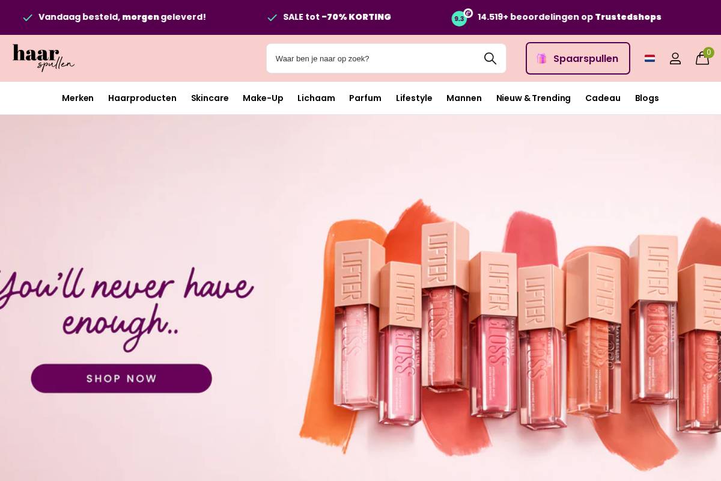Viewport: 721px width, 481px height.
Task: Open the Make-Up menu
Action: 263,98
